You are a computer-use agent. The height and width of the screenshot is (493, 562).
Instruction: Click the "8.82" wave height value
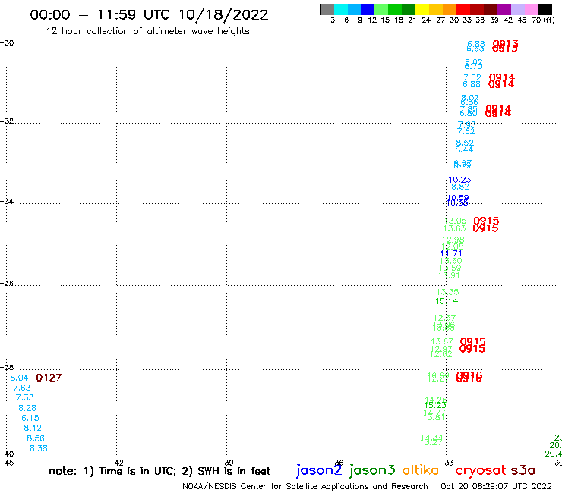pos(460,187)
